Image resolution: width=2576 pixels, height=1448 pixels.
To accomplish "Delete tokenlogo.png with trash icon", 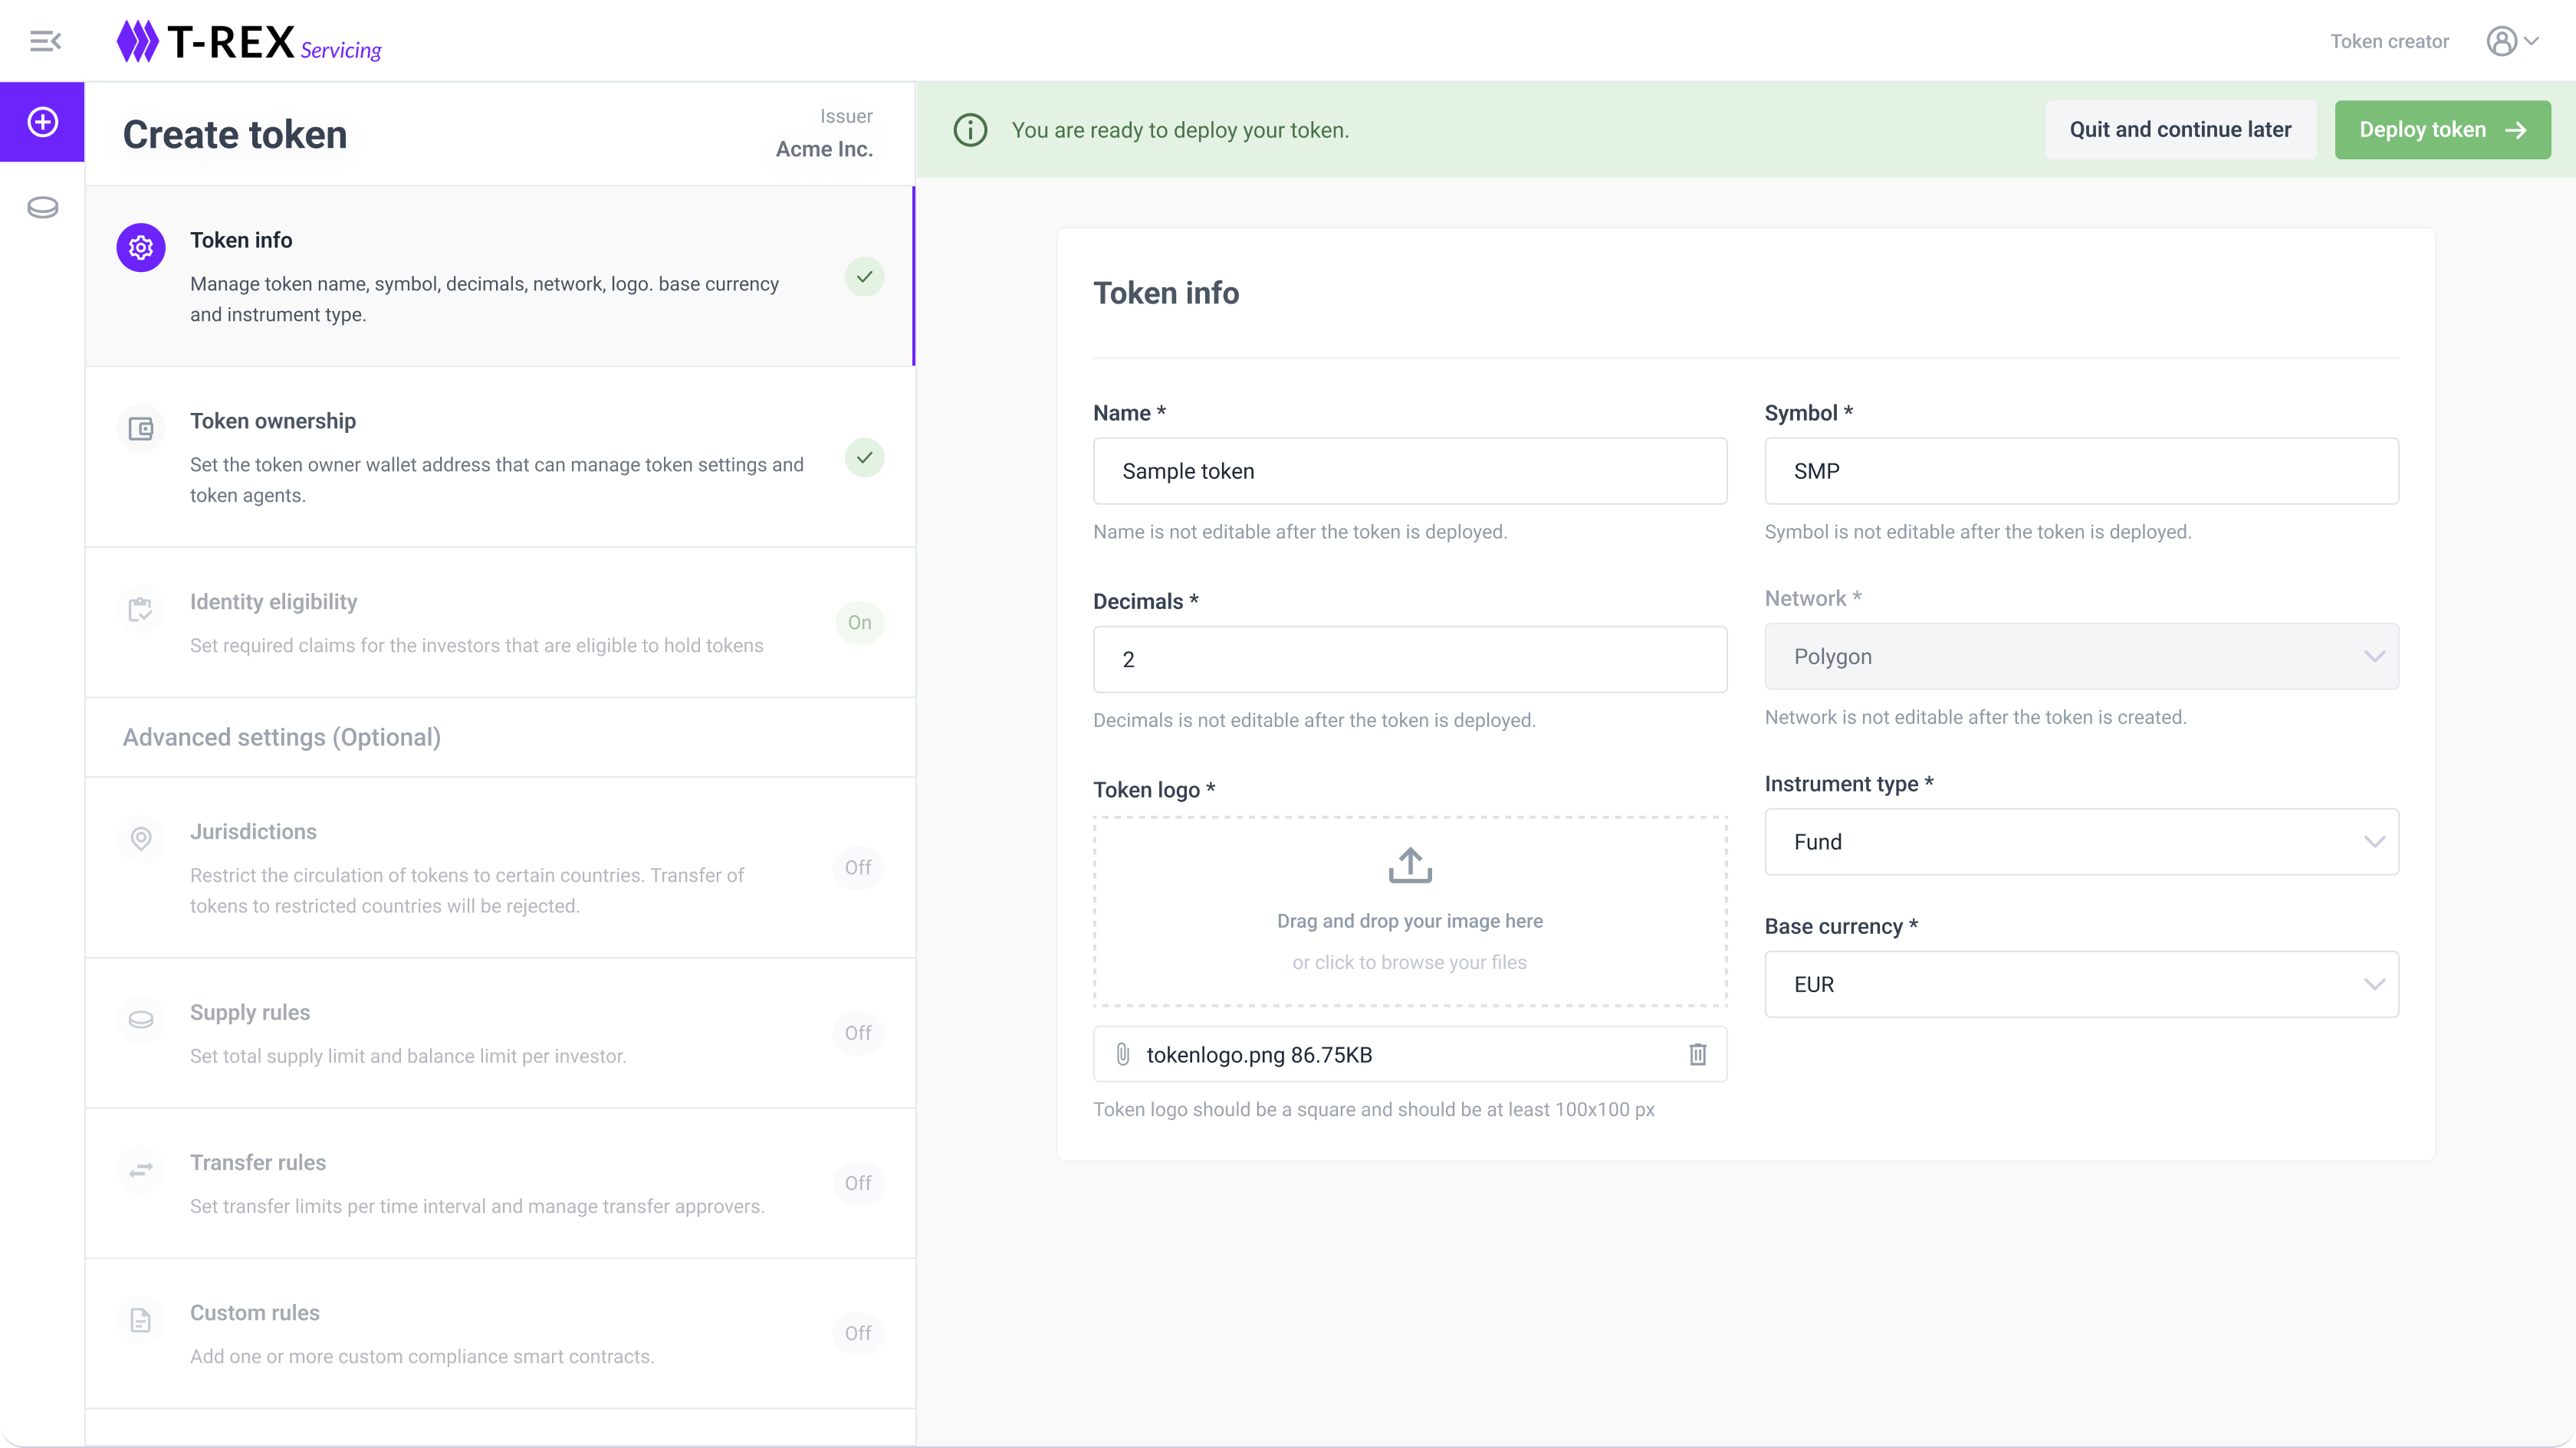I will coord(1697,1054).
